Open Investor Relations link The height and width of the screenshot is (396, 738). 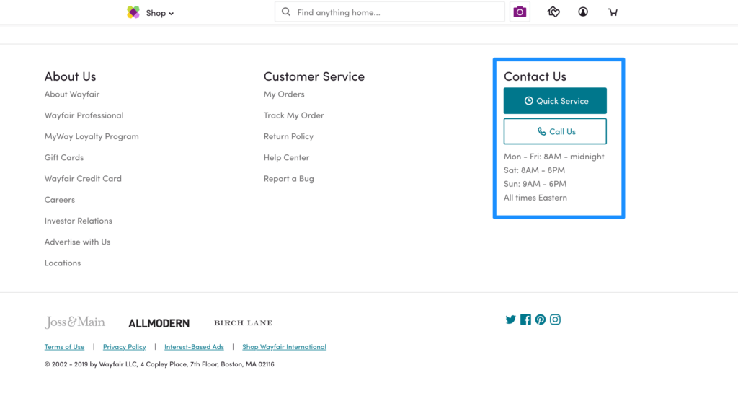click(x=78, y=221)
